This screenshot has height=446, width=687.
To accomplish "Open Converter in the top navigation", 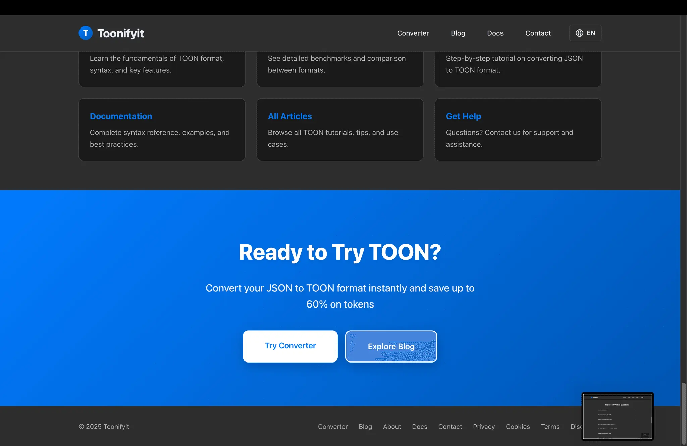I will pos(413,33).
